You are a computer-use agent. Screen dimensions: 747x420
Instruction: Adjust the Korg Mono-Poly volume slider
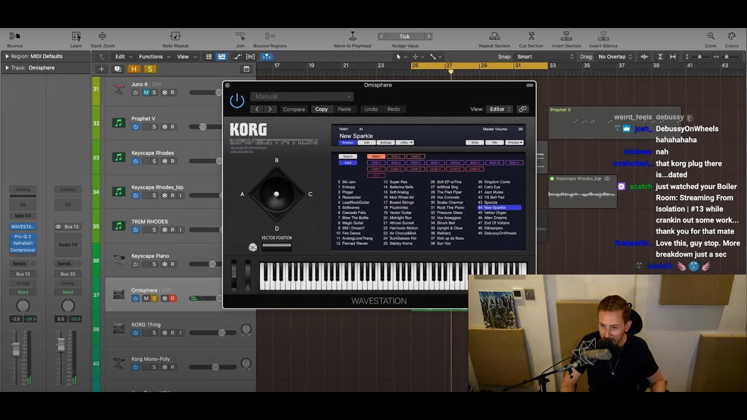pyautogui.click(x=215, y=367)
